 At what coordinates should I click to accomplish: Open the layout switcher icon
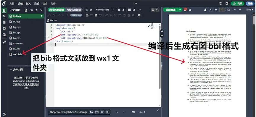[227, 4]
